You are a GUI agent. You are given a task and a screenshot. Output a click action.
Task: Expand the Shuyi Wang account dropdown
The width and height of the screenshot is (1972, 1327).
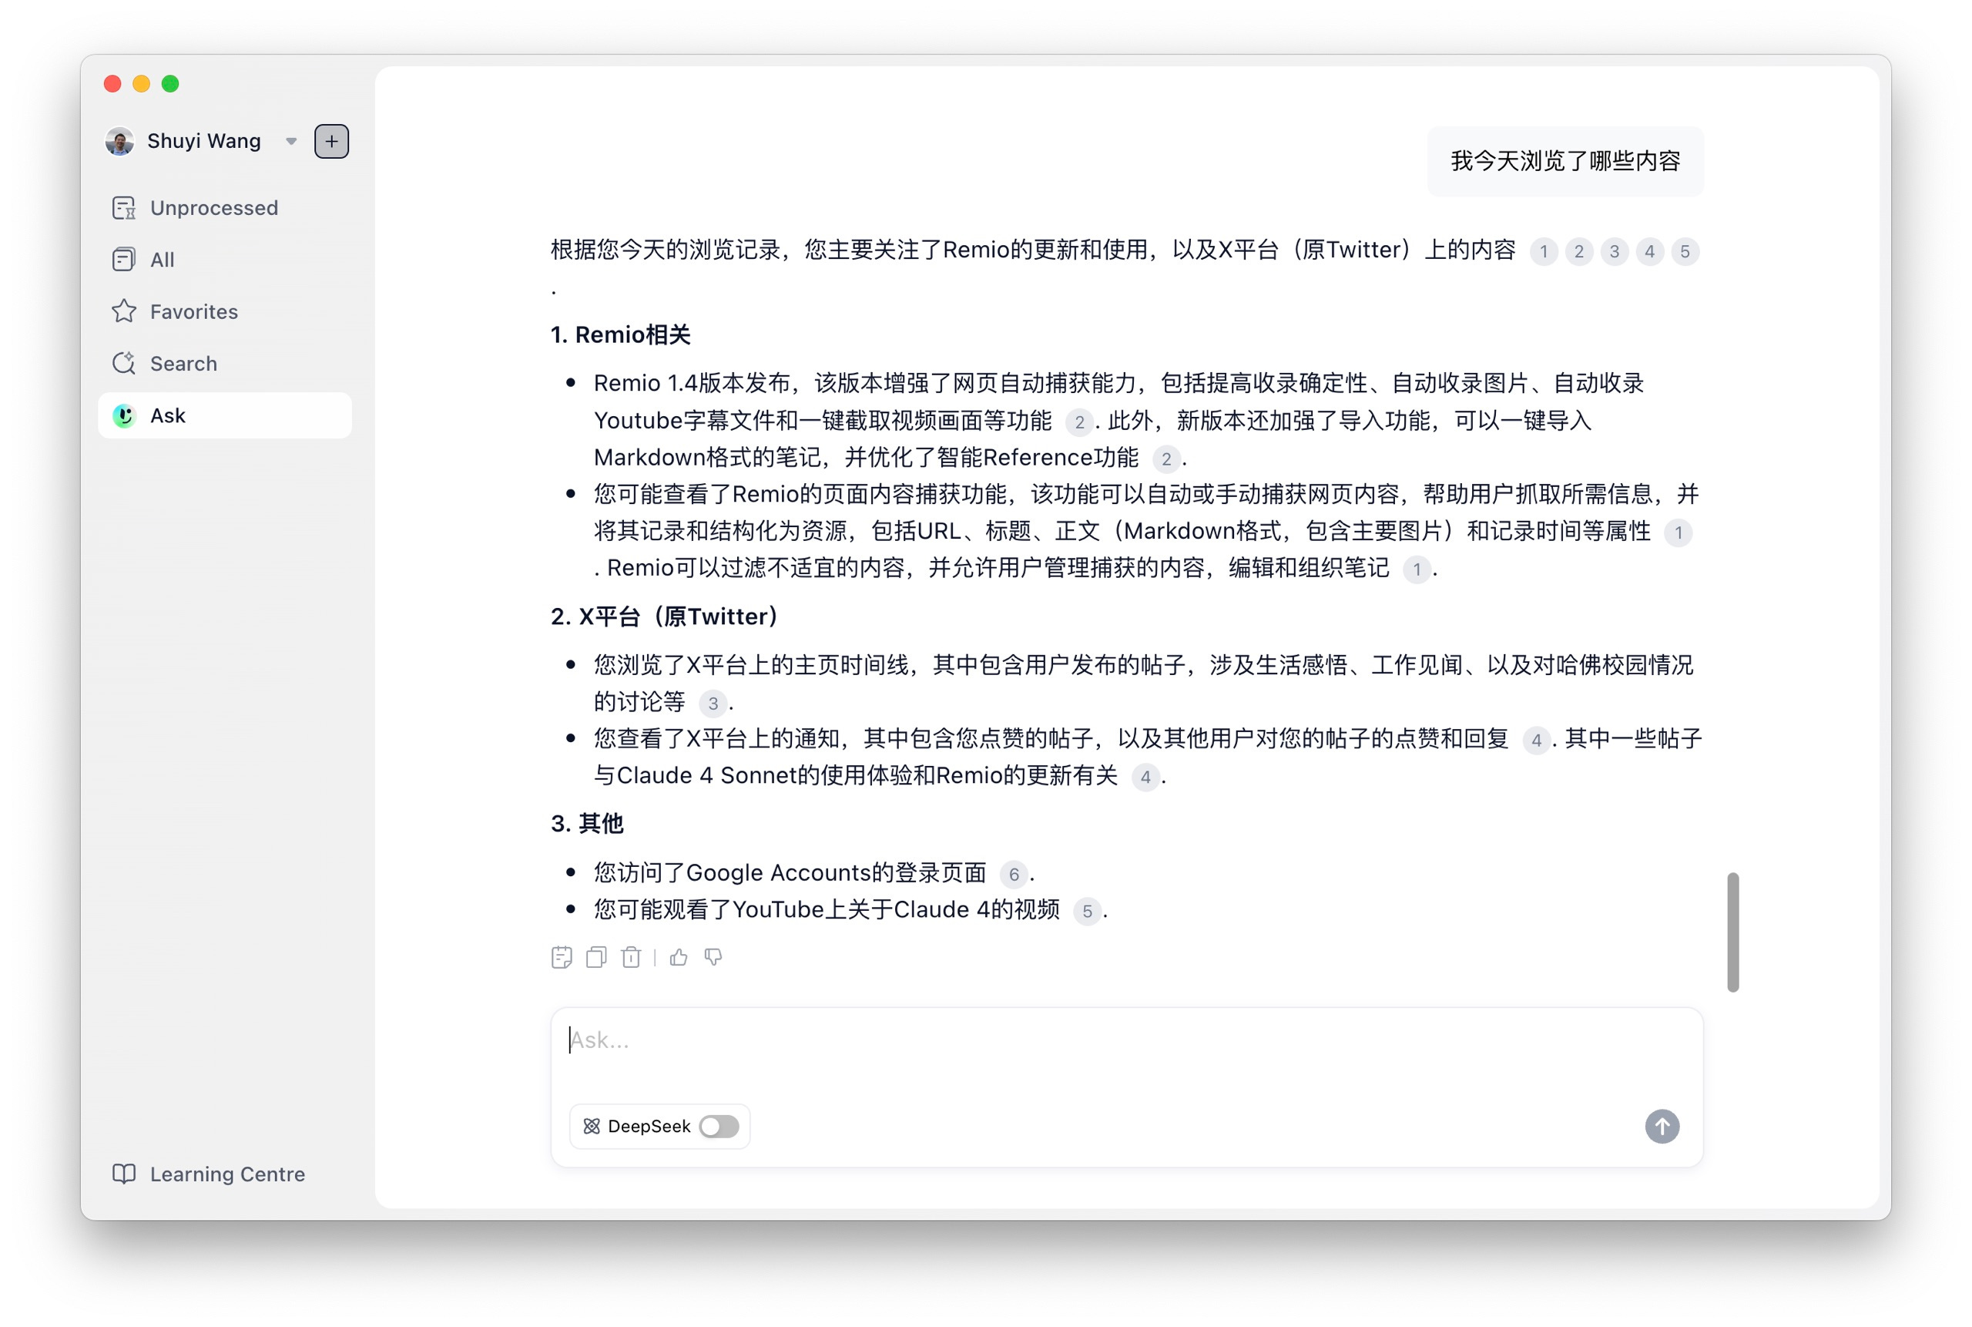291,141
